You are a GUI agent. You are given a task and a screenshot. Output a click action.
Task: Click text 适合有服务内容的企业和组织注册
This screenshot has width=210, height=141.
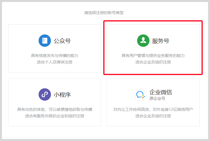[x=55, y=116]
